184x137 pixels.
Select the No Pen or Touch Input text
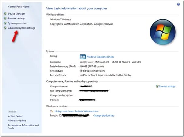pyautogui.click(x=105, y=75)
